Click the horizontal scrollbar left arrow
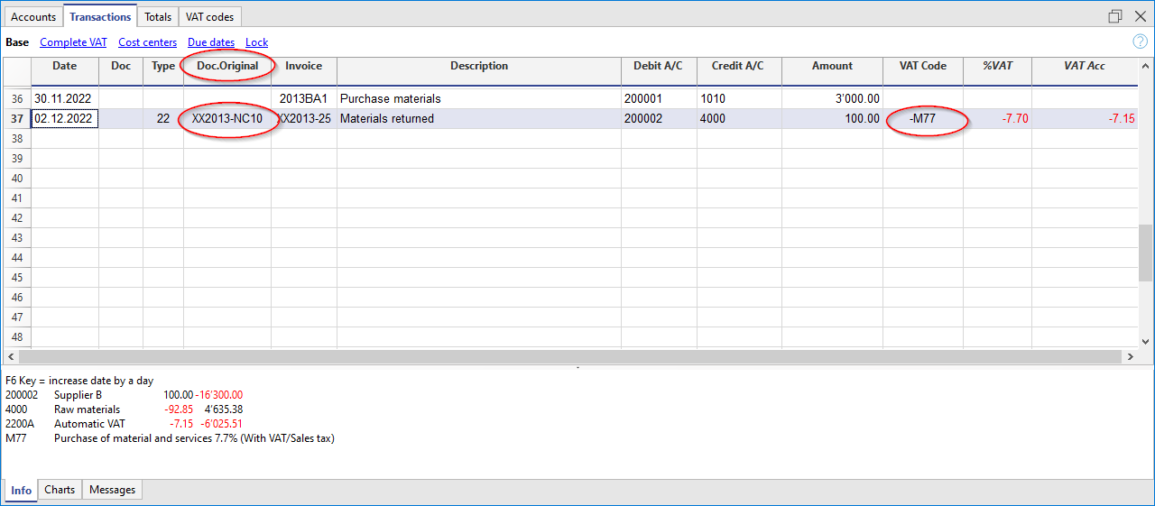This screenshot has height=506, width=1155. 10,357
